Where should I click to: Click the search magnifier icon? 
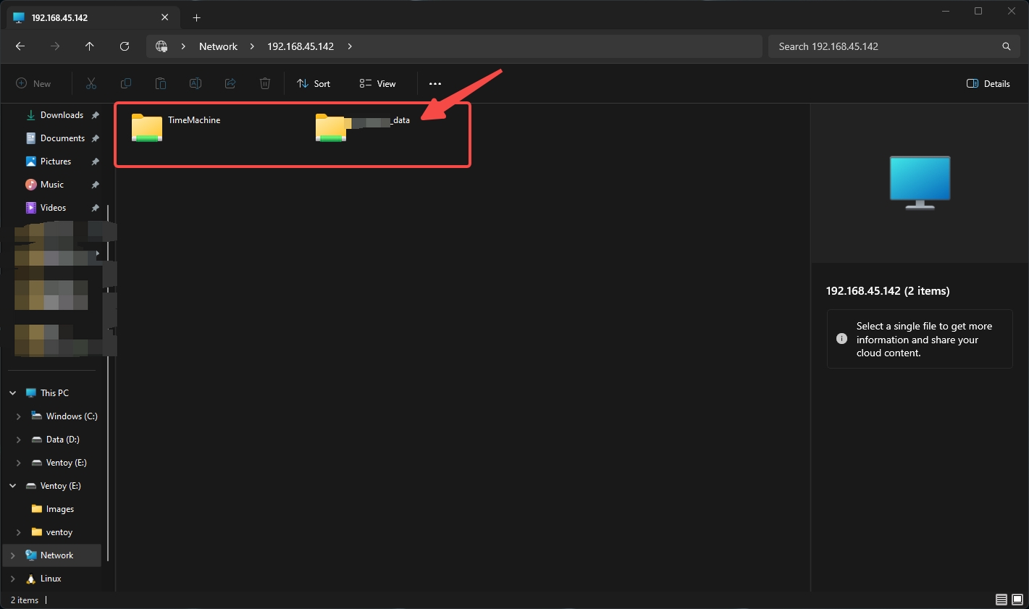1006,46
